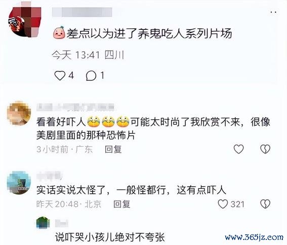Like the Beijing comment with 321 likes
This screenshot has width=287, height=245.
(x=223, y=204)
